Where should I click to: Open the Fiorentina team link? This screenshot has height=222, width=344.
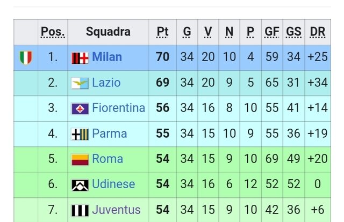tap(118, 108)
